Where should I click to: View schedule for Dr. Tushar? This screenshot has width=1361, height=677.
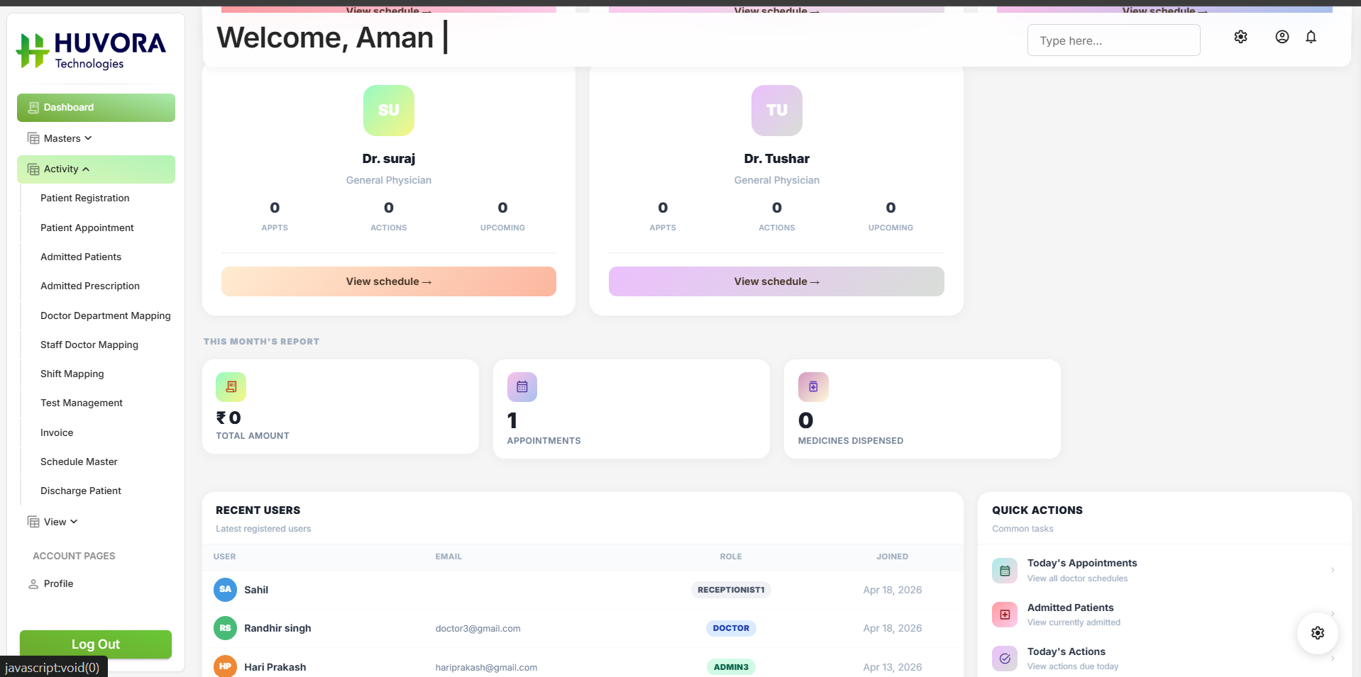click(x=776, y=281)
